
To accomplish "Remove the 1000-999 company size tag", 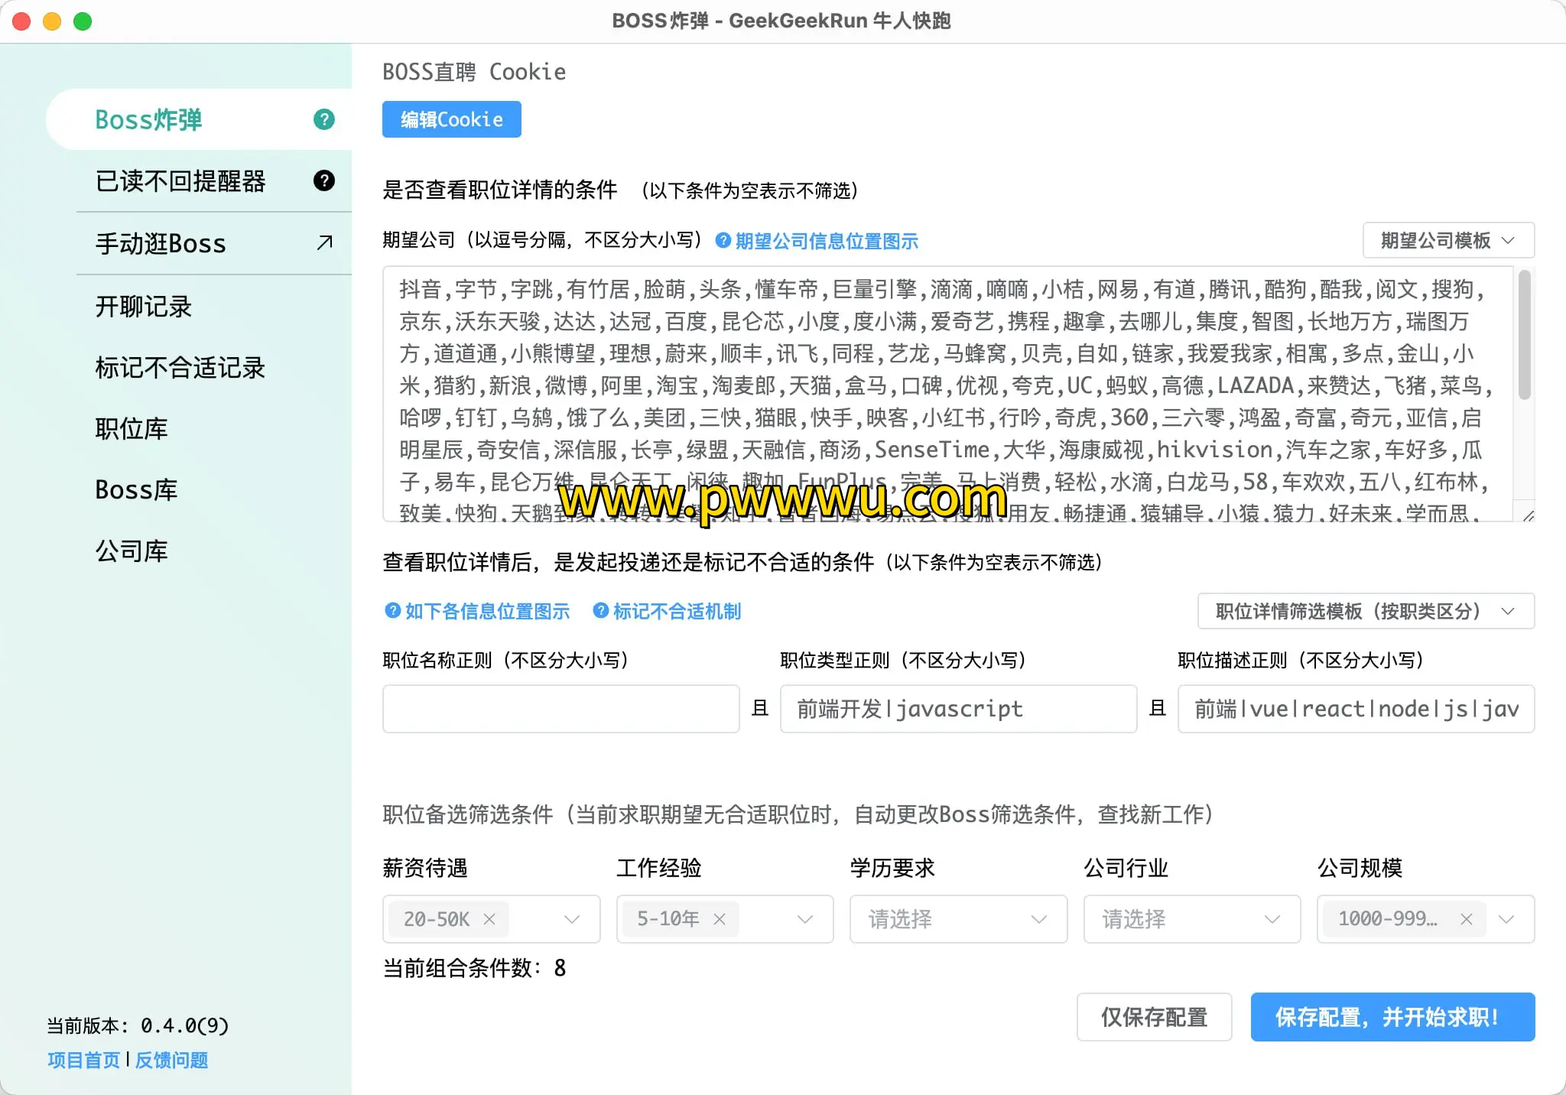I will [1466, 919].
